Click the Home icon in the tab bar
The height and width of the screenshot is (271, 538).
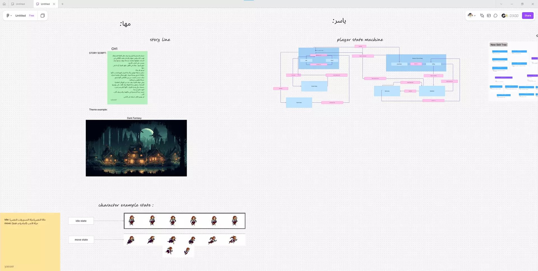[4, 4]
